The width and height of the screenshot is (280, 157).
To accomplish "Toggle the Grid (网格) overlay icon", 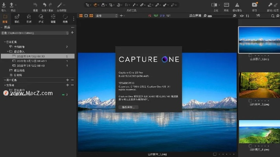I will 226,5.
